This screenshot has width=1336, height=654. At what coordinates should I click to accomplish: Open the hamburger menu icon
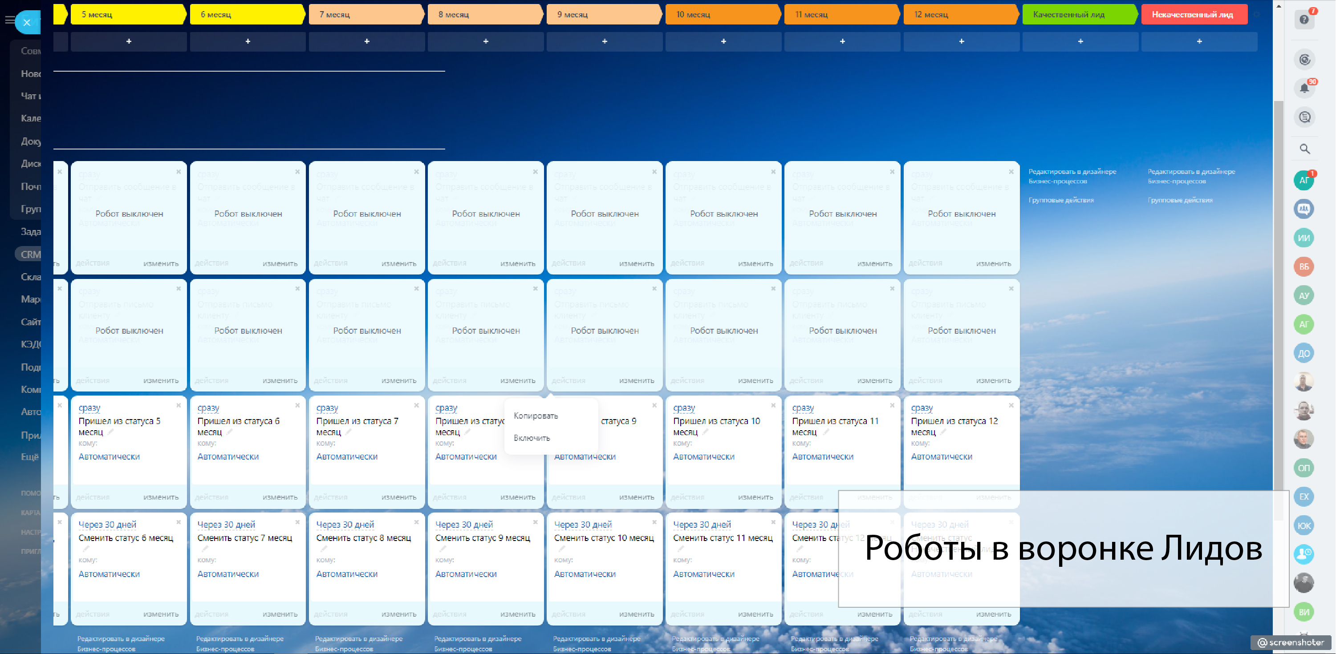tap(9, 20)
